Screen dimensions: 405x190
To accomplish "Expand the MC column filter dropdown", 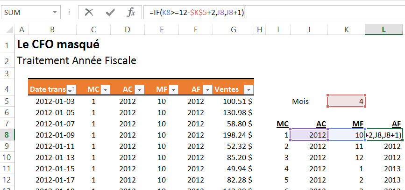I will coord(105,89).
